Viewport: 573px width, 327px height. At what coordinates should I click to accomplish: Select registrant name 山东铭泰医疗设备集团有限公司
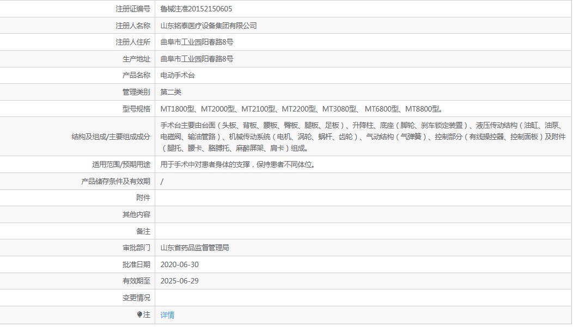pyautogui.click(x=209, y=26)
